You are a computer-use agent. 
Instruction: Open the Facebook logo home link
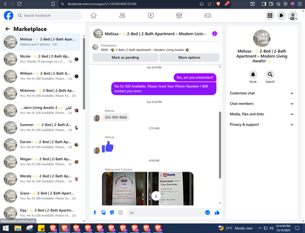[x=9, y=15]
